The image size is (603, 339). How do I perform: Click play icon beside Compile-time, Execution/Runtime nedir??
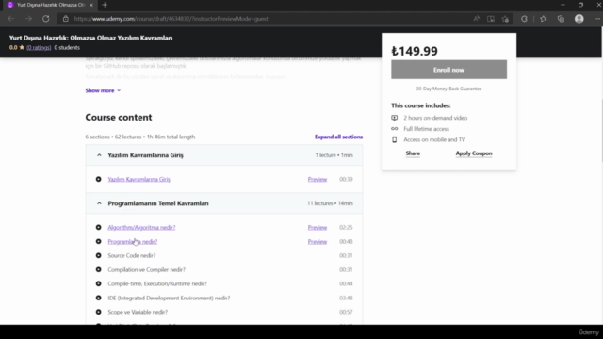click(x=98, y=283)
